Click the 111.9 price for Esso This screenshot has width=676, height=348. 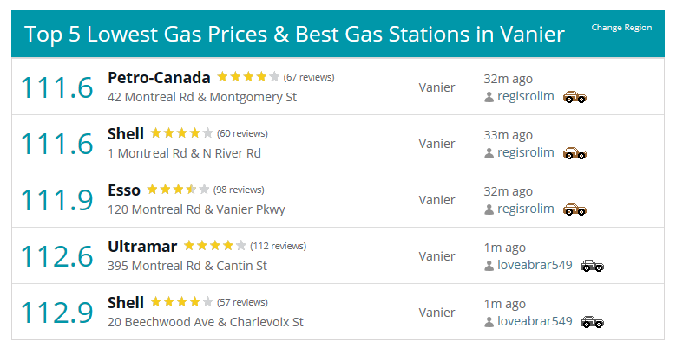click(x=57, y=200)
